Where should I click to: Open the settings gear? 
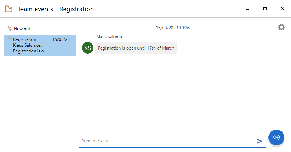(281, 27)
